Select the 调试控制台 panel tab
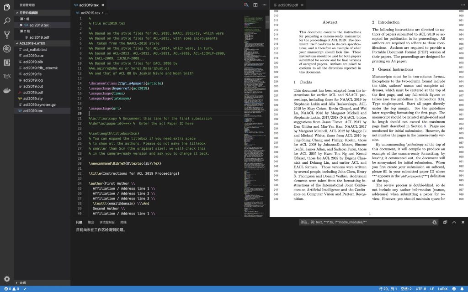This screenshot has height=292, width=468. click(x=107, y=222)
